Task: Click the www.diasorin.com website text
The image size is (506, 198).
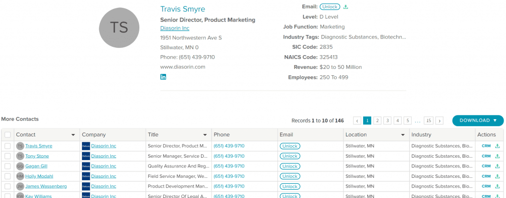Action: [x=183, y=67]
